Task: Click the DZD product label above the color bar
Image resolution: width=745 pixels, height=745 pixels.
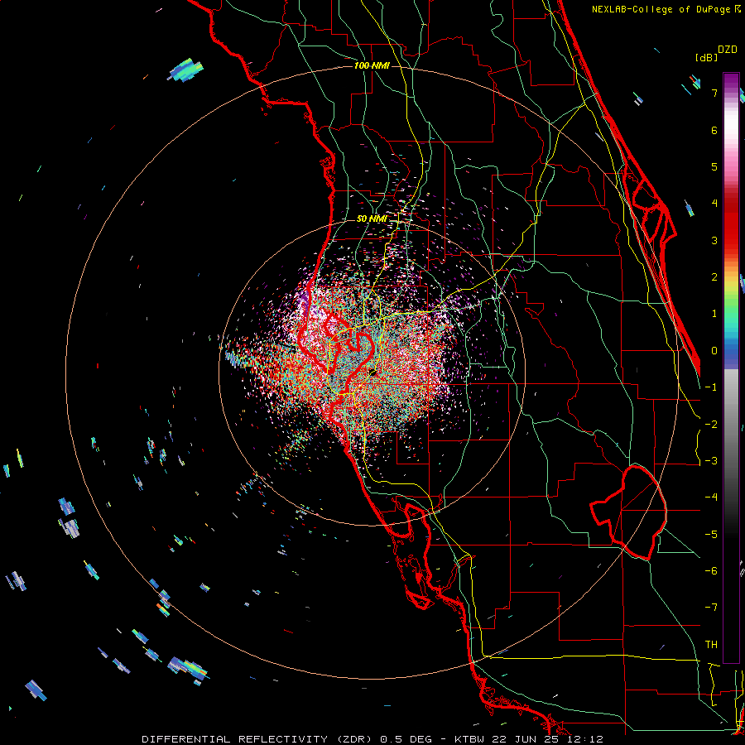Action: coord(727,50)
